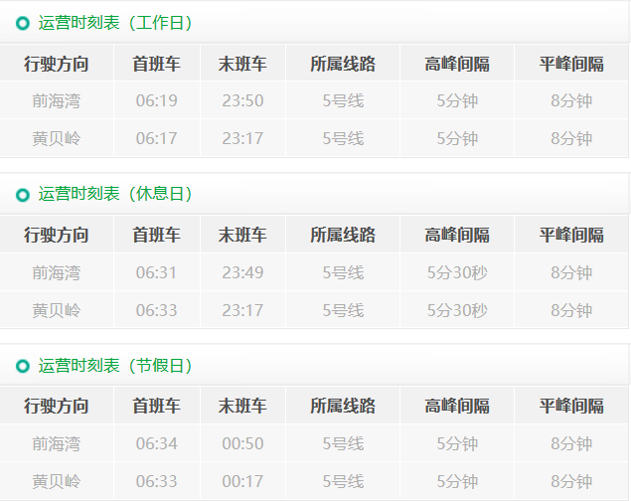Click the 00:50 holiday last train time
The height and width of the screenshot is (501, 631).
point(242,443)
